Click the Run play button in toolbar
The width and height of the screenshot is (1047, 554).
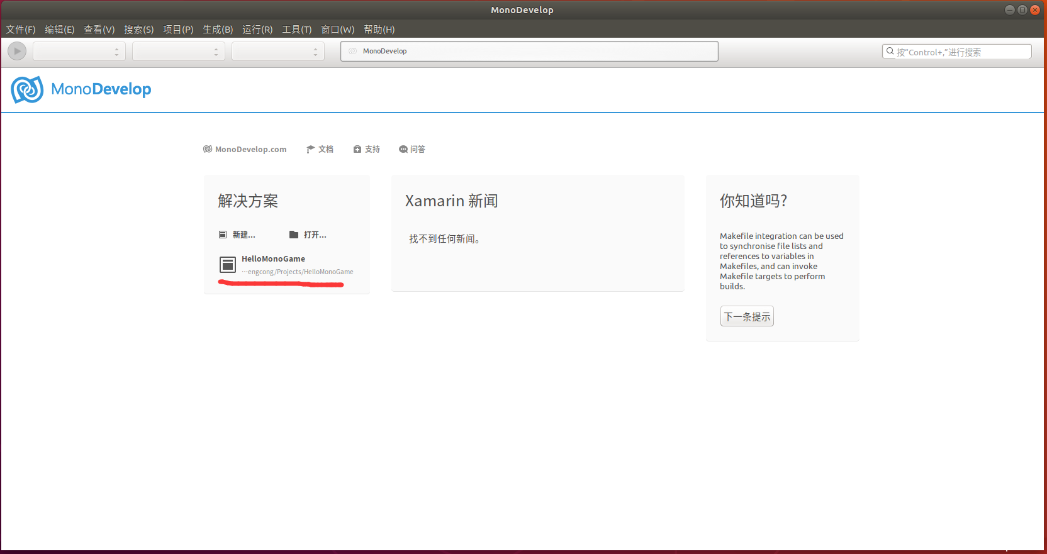17,51
